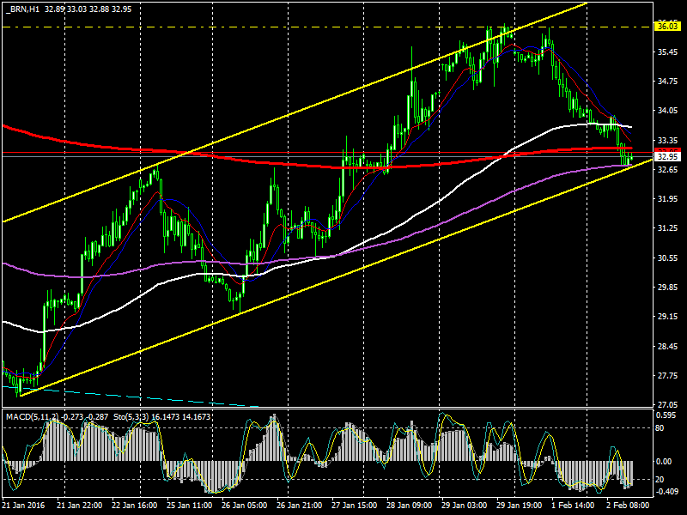Click the 29 Jan 03:00 time label
The height and width of the screenshot is (515, 687).
[465, 505]
